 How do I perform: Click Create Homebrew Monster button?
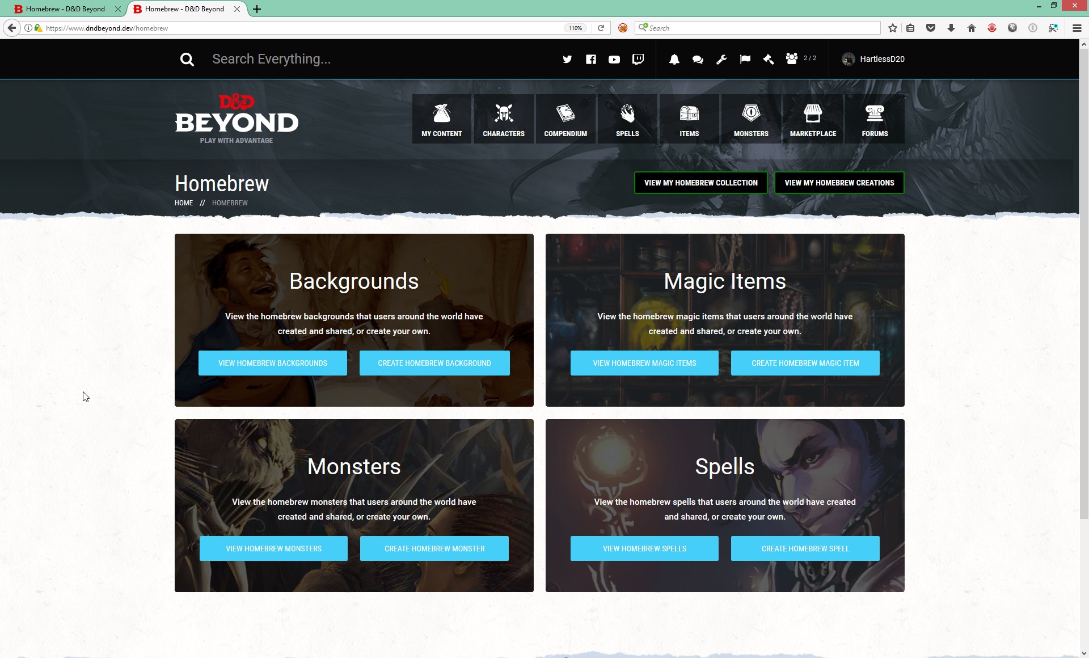[434, 549]
